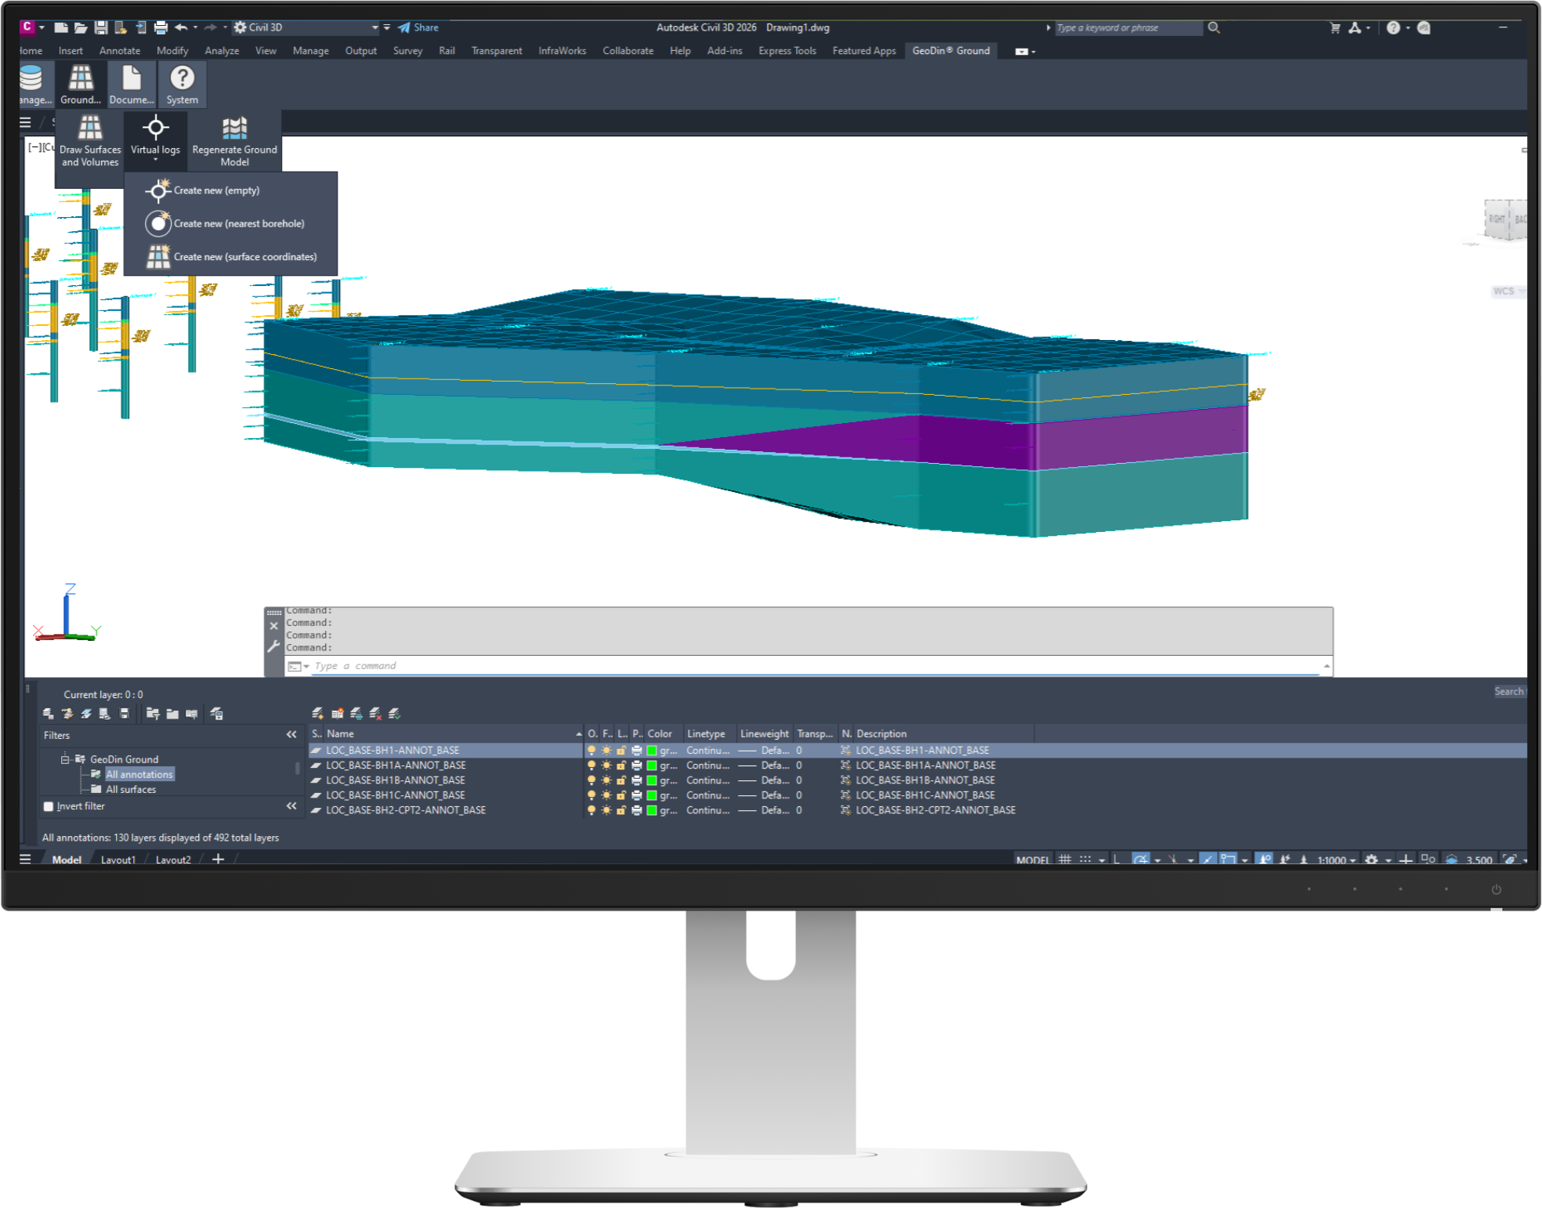The image size is (1542, 1209).
Task: Click Regenerate Ground Model button icon
Action: 234,129
